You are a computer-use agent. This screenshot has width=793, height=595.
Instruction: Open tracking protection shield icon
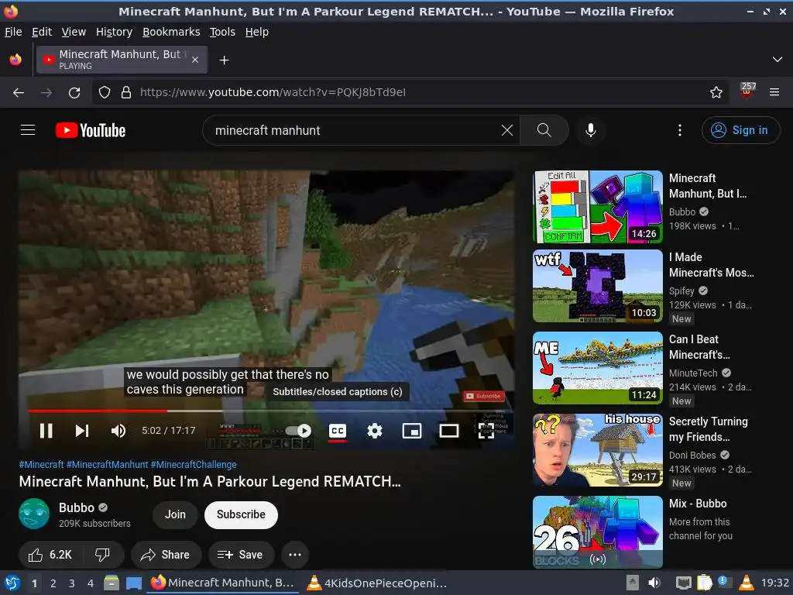click(x=105, y=93)
